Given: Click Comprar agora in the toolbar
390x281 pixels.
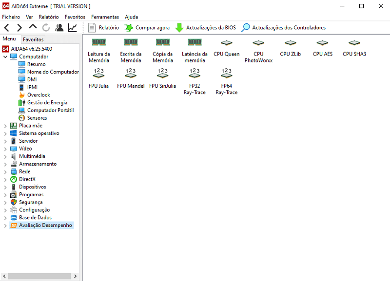Looking at the screenshot, I should coord(147,28).
